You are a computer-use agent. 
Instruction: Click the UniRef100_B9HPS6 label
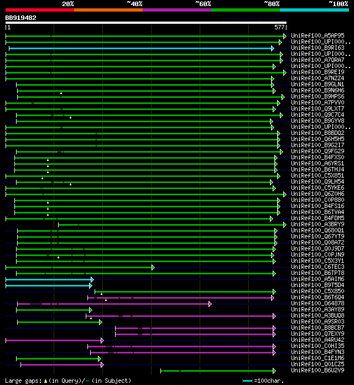(x=317, y=96)
